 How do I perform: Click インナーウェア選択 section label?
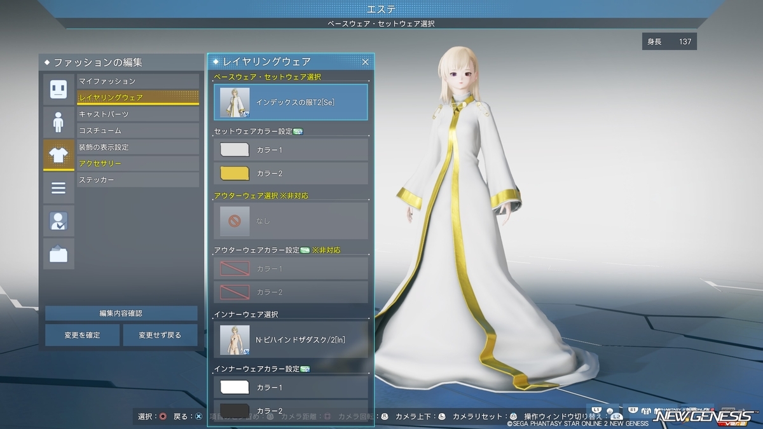point(246,315)
